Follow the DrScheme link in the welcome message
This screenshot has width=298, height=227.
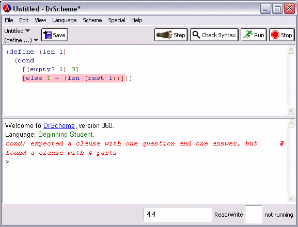59,126
